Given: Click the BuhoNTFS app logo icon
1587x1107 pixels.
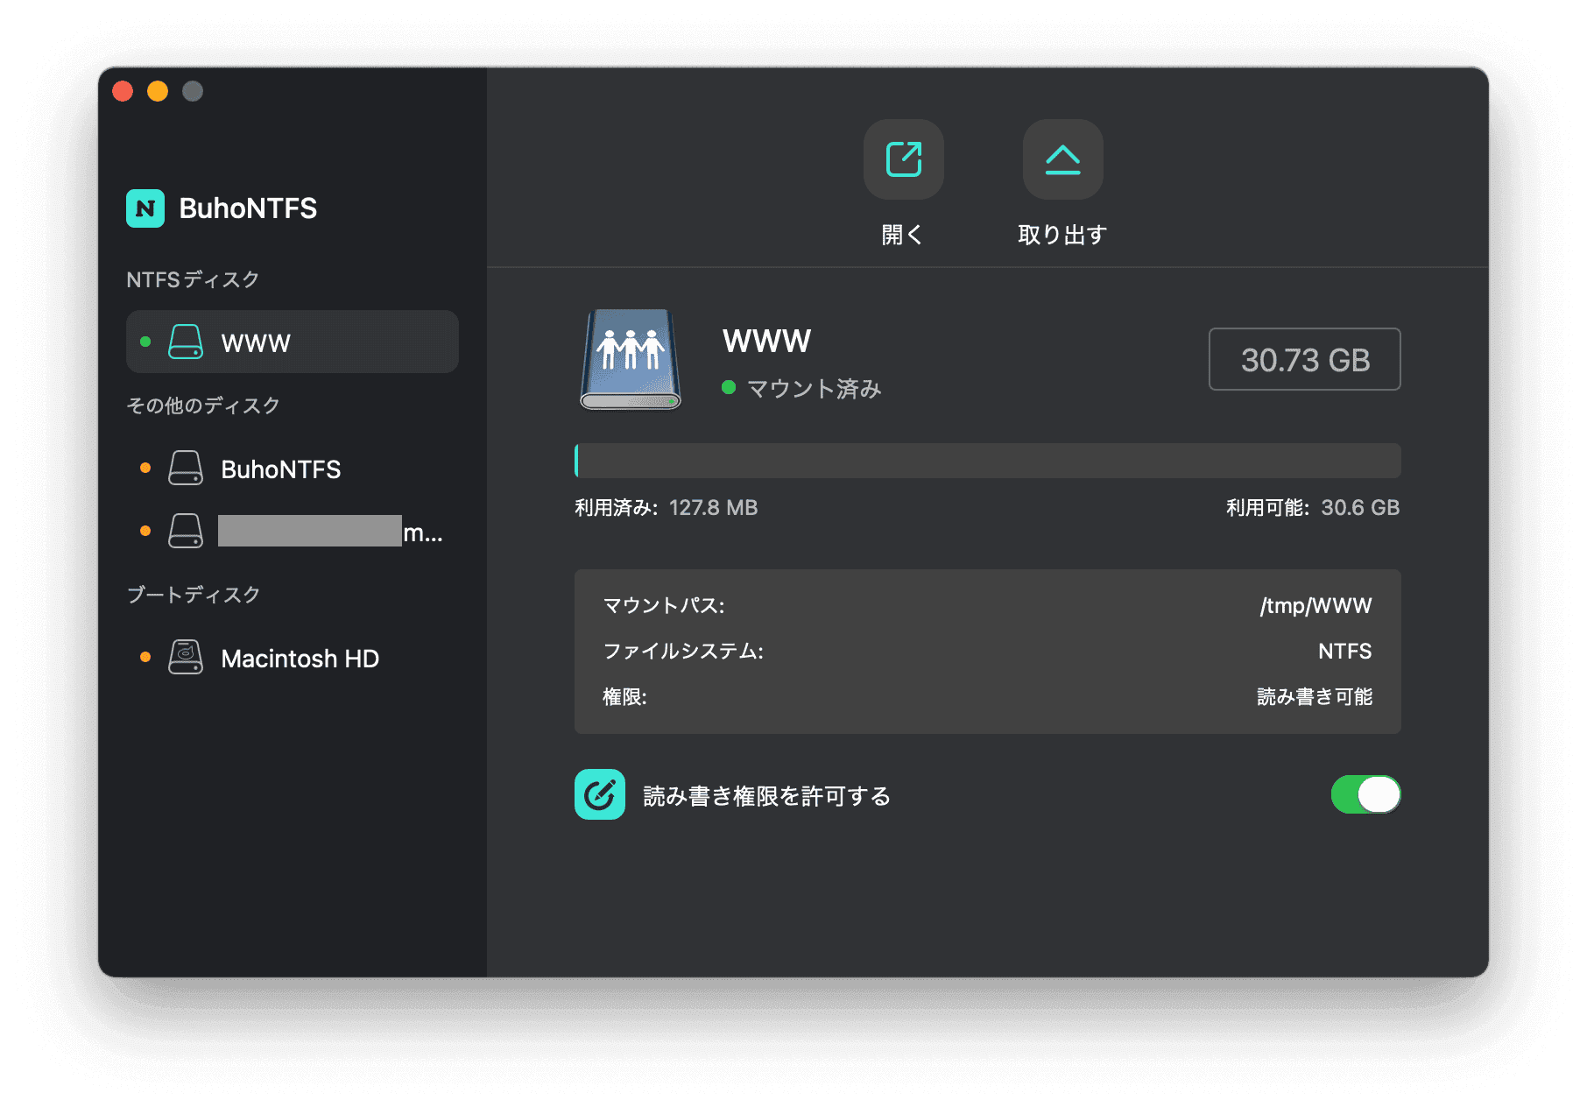Looking at the screenshot, I should [x=145, y=208].
